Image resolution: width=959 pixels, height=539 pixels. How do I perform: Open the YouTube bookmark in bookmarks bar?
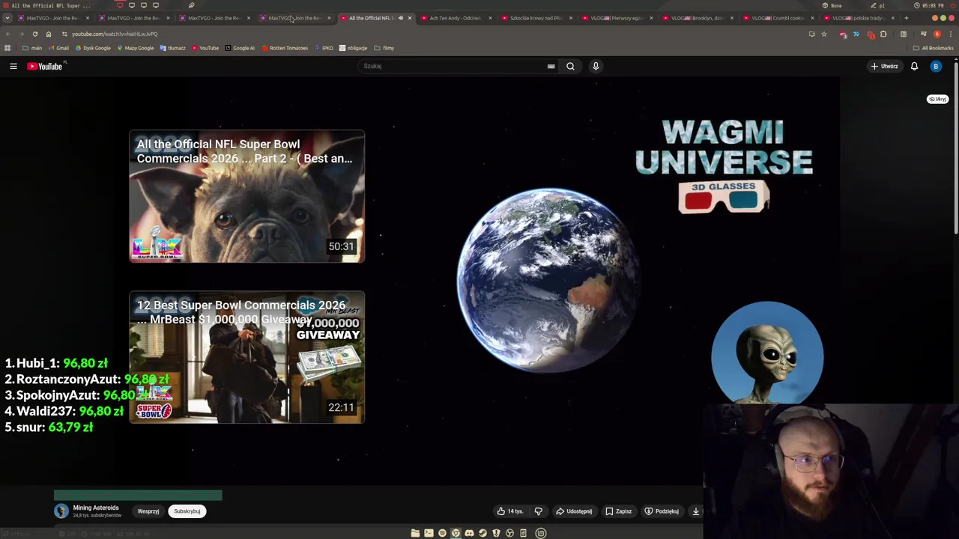[x=205, y=48]
